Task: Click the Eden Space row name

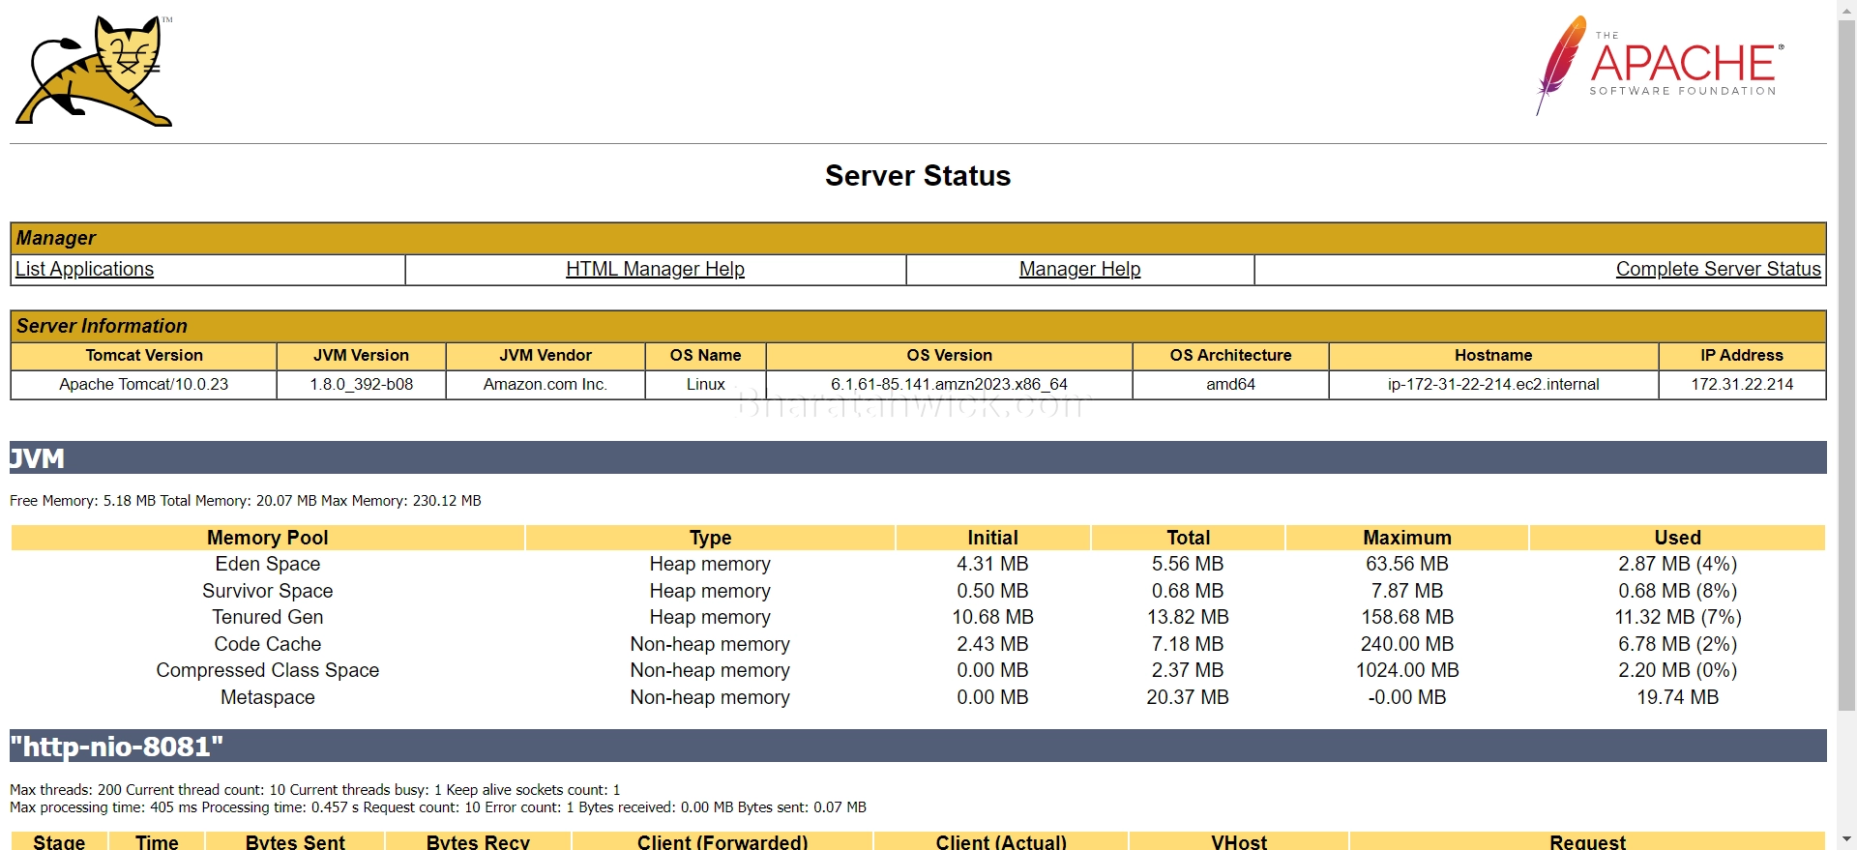Action: 268,564
